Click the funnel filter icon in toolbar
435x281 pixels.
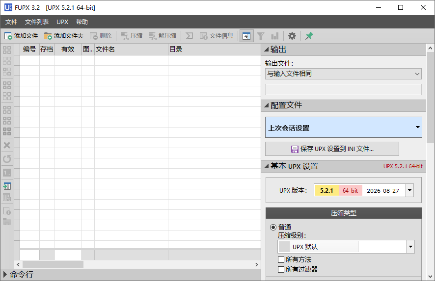pos(261,36)
